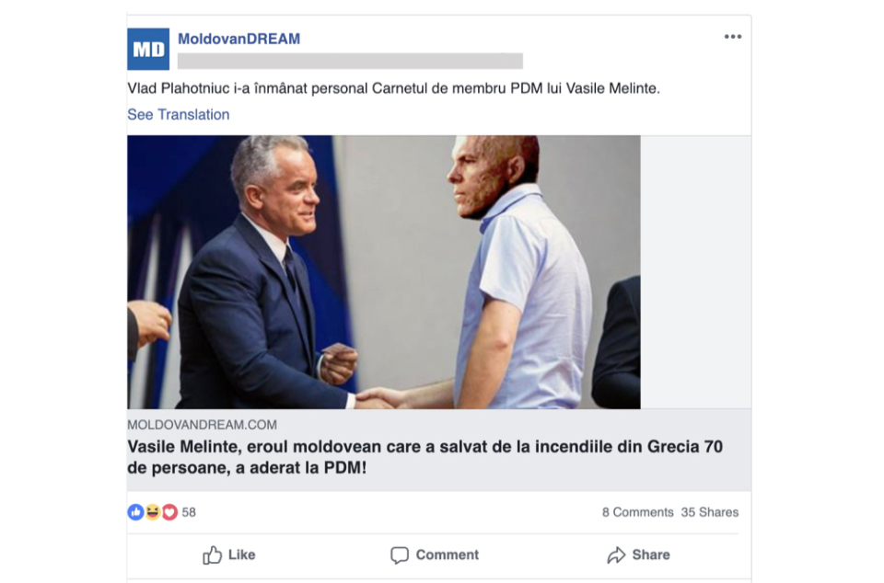Screen dimensions: 884x583
Task: Open the Vasile Melinte article headline
Action: point(425,457)
